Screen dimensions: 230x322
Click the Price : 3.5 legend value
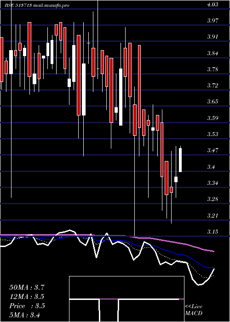tap(27, 306)
